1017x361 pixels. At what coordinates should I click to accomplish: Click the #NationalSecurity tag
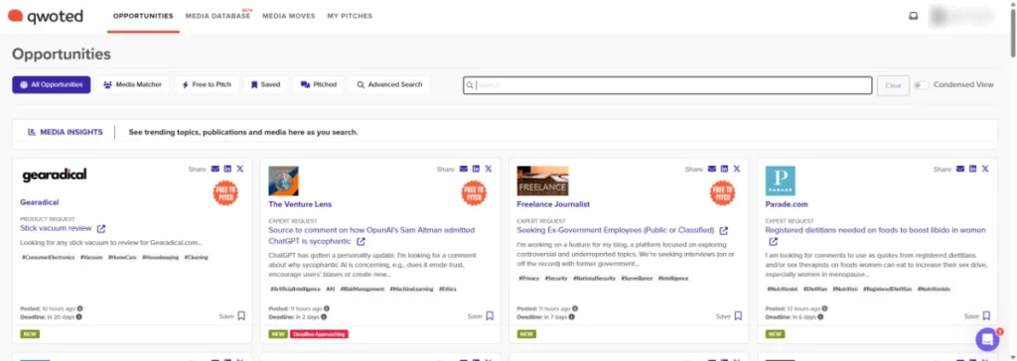(x=594, y=278)
